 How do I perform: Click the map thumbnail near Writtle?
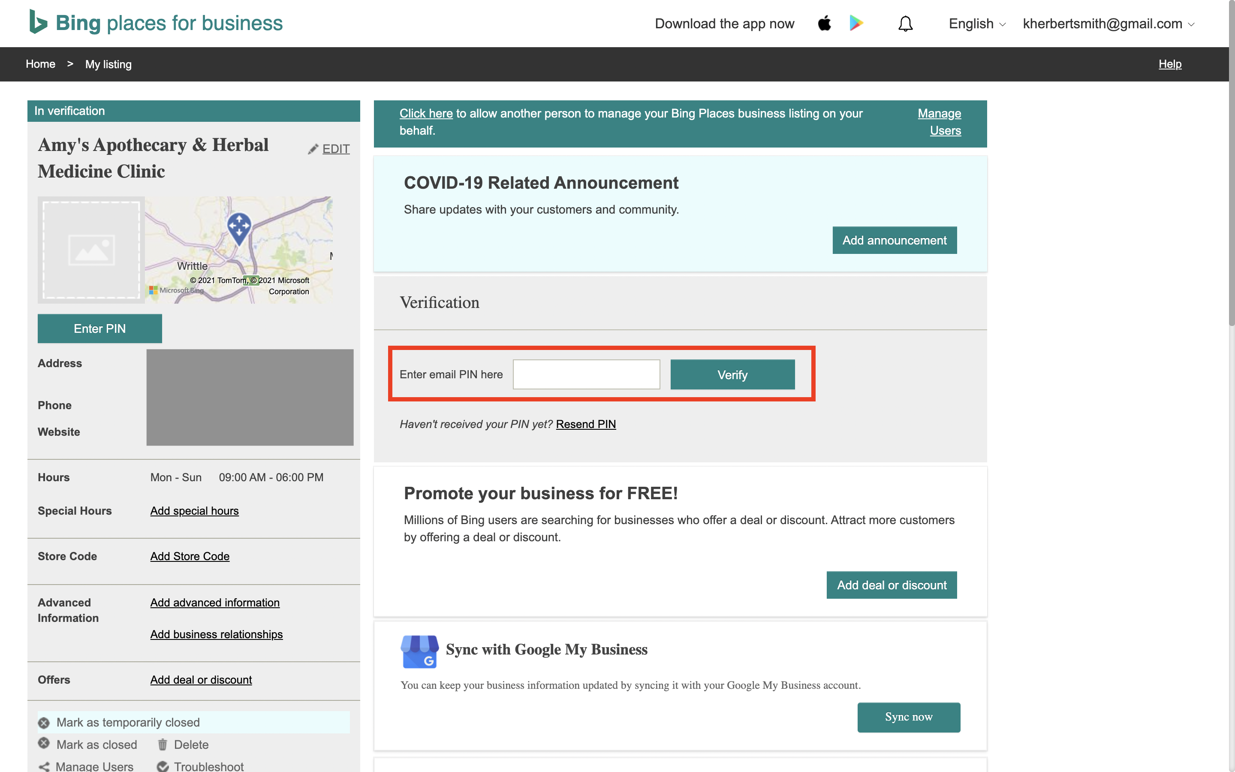(x=239, y=250)
